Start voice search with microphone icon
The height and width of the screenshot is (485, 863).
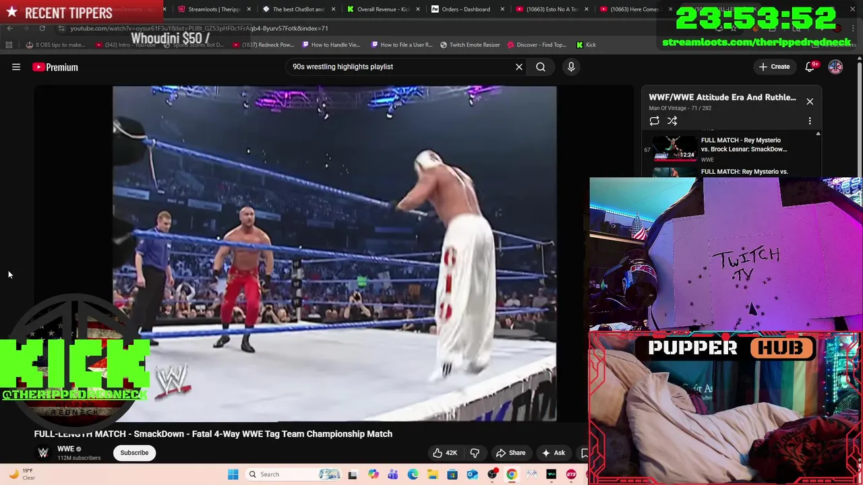571,67
